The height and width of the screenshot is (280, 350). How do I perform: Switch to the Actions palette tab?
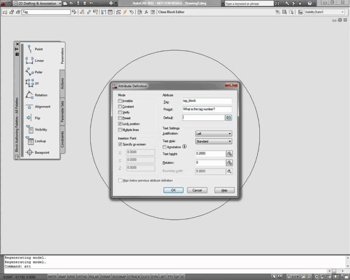(62, 83)
